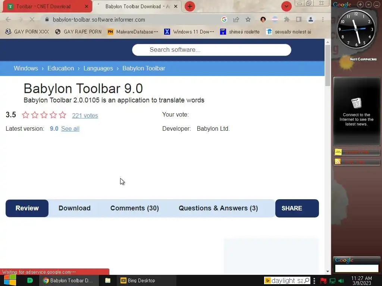Switch to the Download tab
The height and width of the screenshot is (286, 382).
coord(75,208)
